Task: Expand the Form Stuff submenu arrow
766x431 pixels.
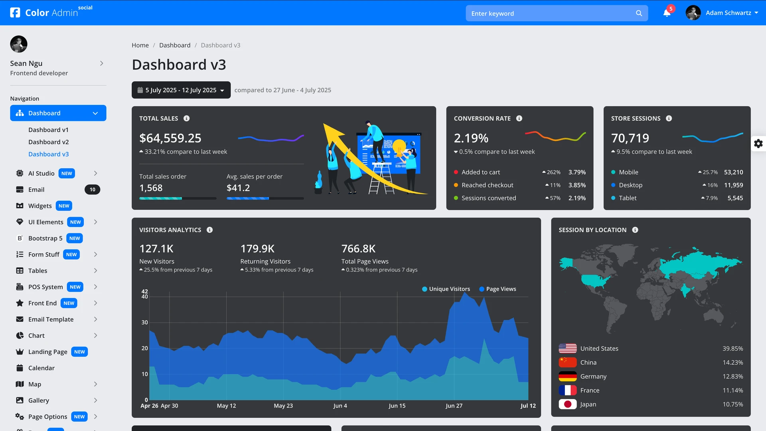Action: click(x=95, y=255)
